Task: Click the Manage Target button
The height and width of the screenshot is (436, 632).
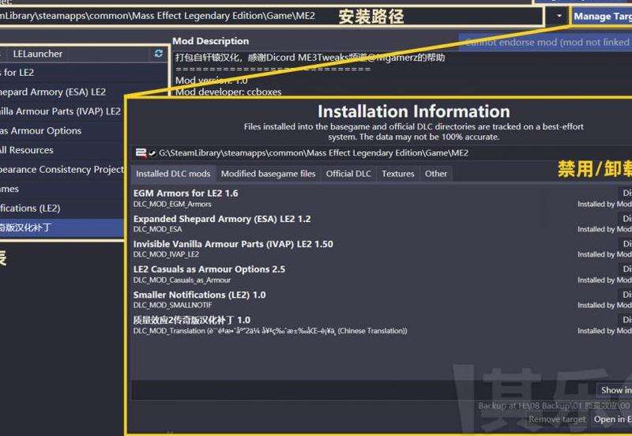Action: [602, 17]
